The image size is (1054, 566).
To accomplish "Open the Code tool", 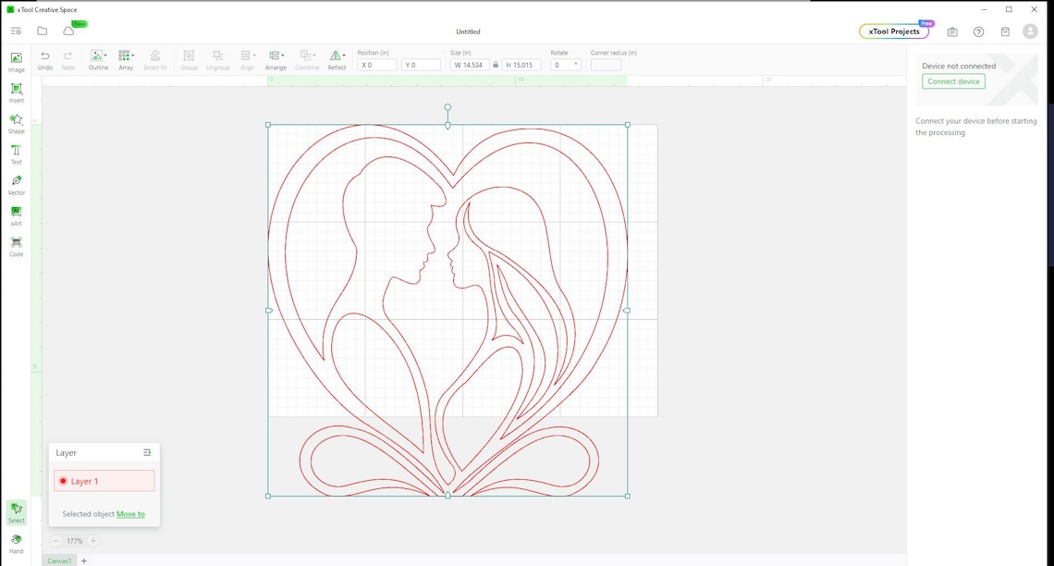I will point(16,245).
